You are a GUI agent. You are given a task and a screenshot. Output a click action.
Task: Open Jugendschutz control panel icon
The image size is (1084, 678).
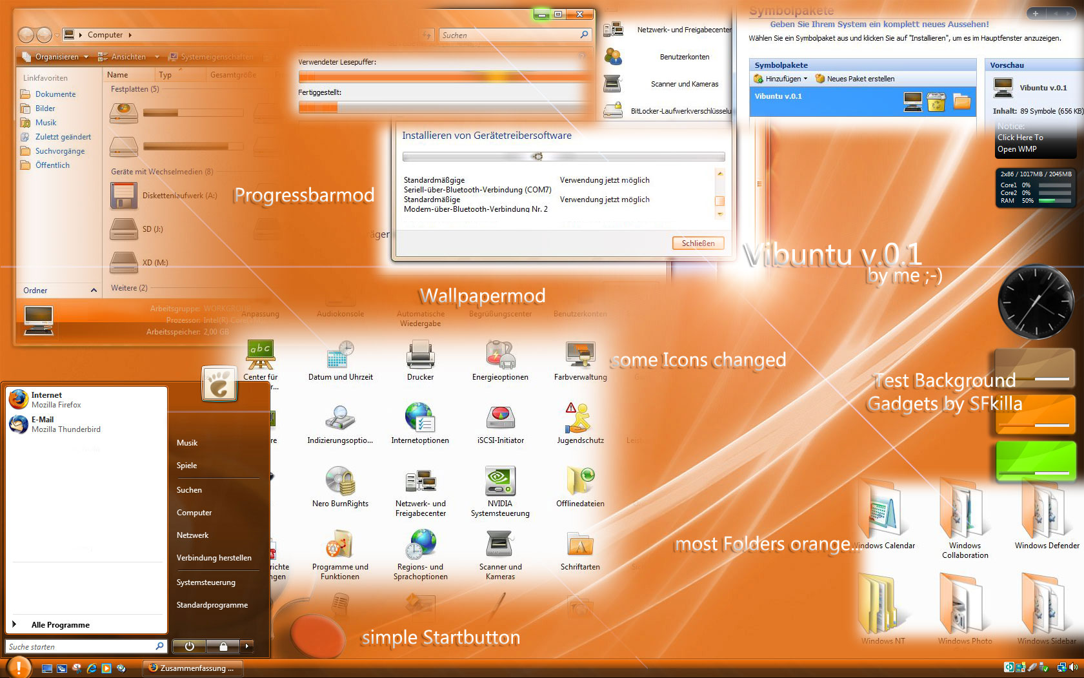click(x=580, y=424)
